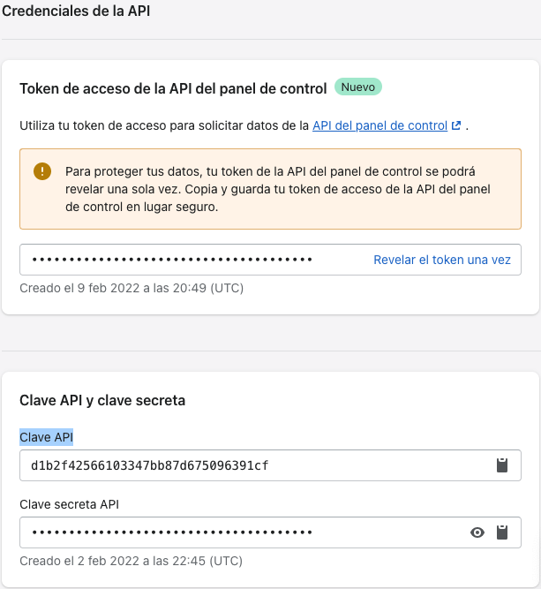Click inside the masked Clave secreta API field
Screen dimensions: 541x589
[238, 532]
